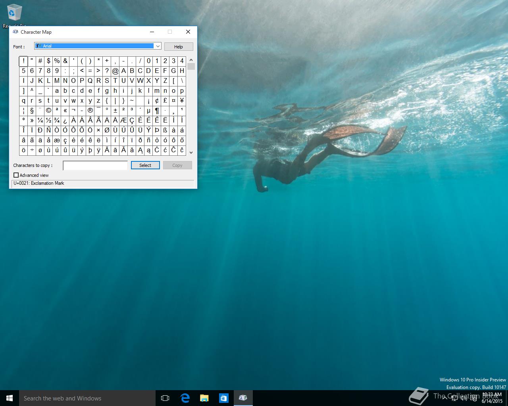The image size is (508, 406).
Task: Select the uppercase Ñ cell
Action: pos(48,130)
